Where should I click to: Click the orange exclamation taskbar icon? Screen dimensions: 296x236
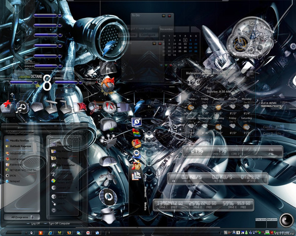40,233
